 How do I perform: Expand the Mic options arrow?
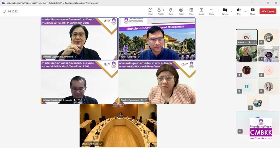point(245,11)
